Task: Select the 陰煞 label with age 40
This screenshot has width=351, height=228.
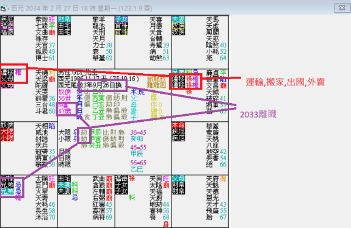Action: pyautogui.click(x=216, y=45)
